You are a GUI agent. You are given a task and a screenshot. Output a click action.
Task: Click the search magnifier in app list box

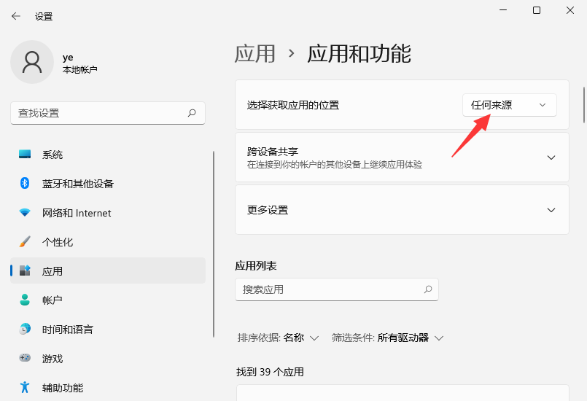coord(428,289)
